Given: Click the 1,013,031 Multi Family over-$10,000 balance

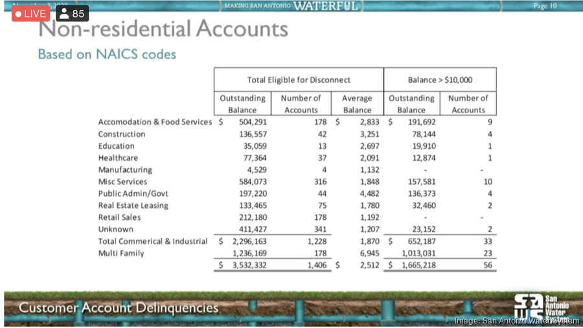Looking at the screenshot, I should (x=418, y=254).
